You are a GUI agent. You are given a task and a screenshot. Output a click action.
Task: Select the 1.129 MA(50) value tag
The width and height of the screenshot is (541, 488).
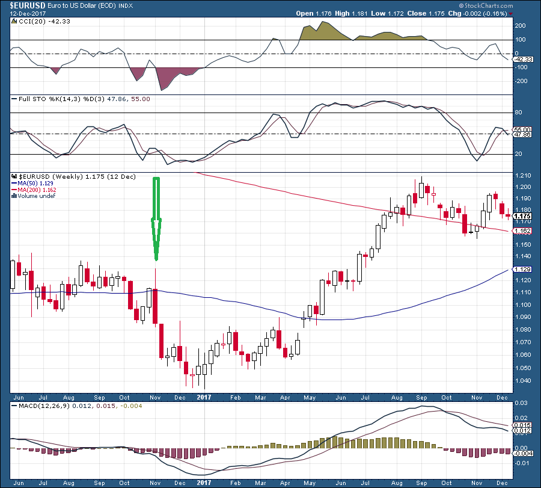522,270
